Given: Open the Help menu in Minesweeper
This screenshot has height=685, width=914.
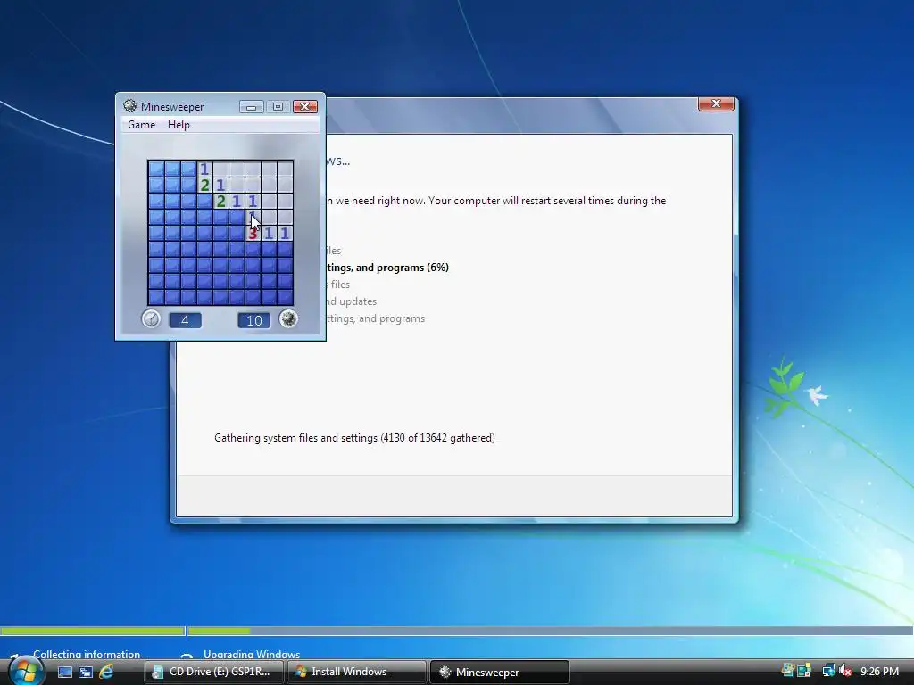Looking at the screenshot, I should click(179, 125).
